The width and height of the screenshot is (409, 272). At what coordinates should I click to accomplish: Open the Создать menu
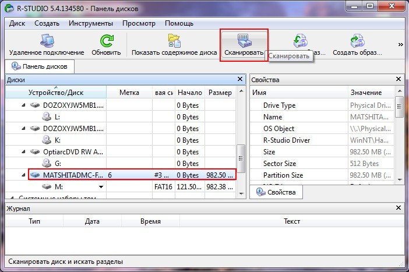(47, 23)
